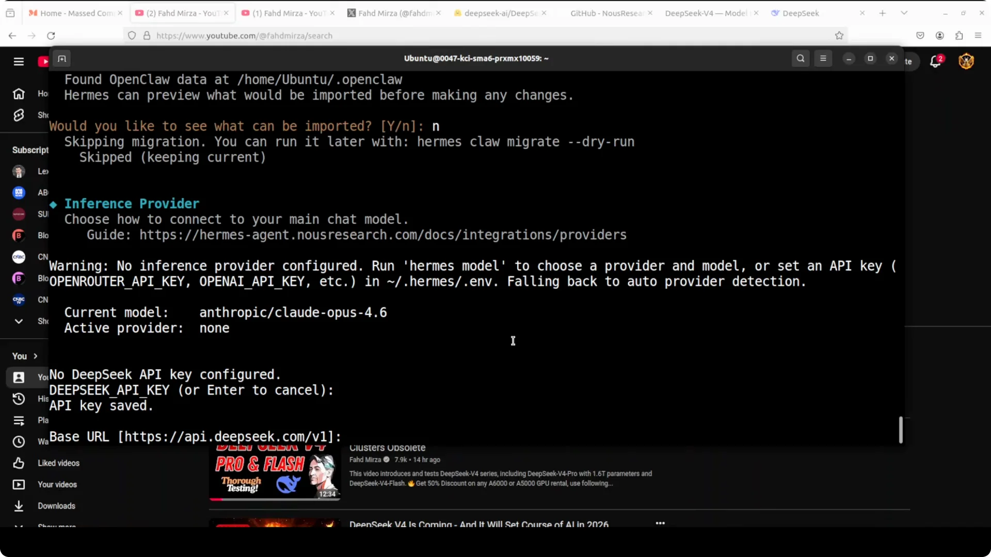
Task: Open Watch later clock icon
Action: [19, 441]
